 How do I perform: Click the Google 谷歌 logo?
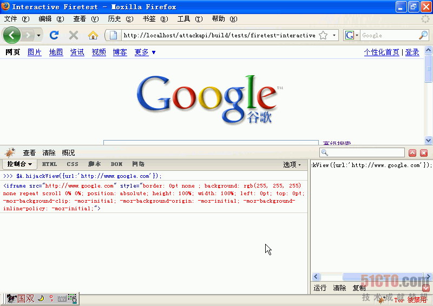[209, 99]
